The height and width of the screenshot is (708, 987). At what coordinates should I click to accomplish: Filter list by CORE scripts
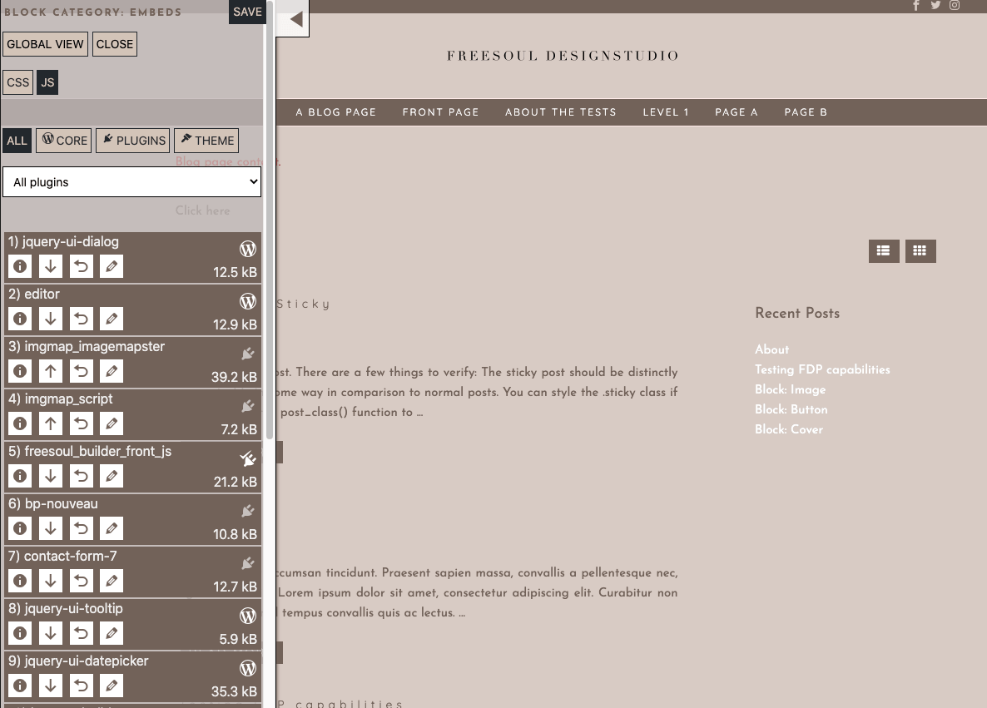point(63,141)
